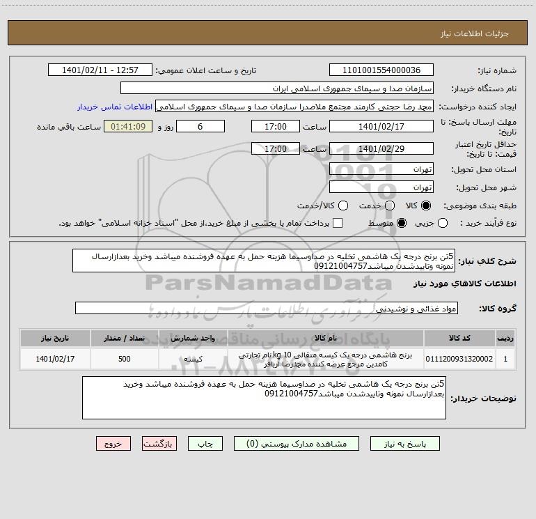Screen dimensions: 536x519
Task: Select the جزیی purchase type radio
Action: (443, 224)
